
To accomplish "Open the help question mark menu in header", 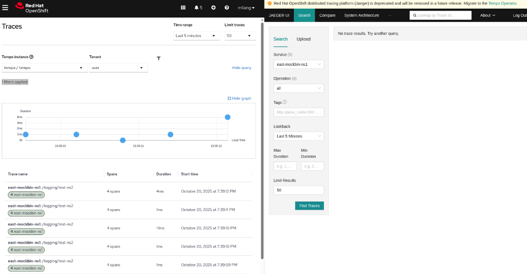I will [227, 8].
